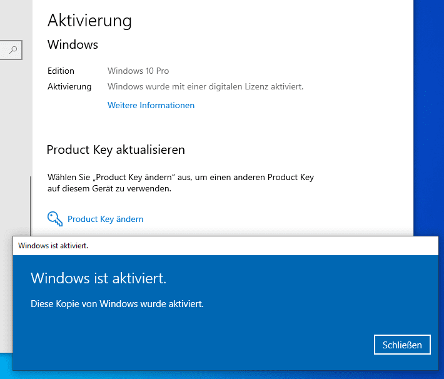Screen dimensions: 444x379
Task: Click the key icon beside Product Key ändern
Action: (x=55, y=219)
